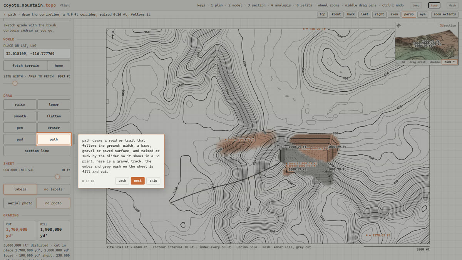Click the CUT 1,700,000 yd³ readout
The width and height of the screenshot is (462, 260).
click(20, 231)
